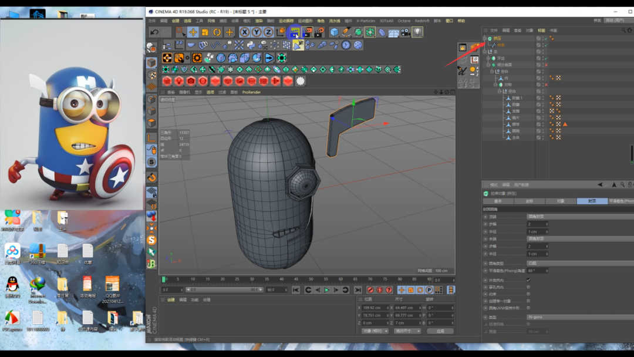The height and width of the screenshot is (357, 634).
Task: Collapse the top extrude object in the tree
Action: [x=485, y=38]
